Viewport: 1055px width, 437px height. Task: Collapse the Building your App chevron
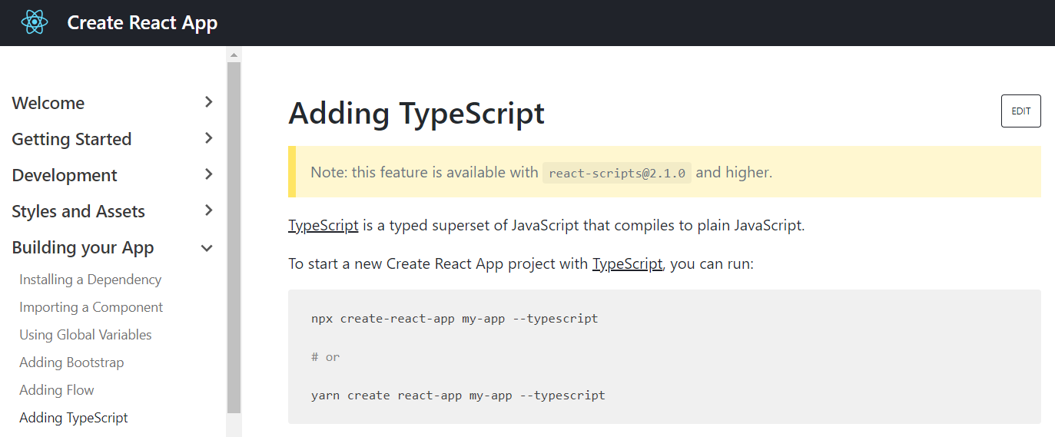coord(207,247)
